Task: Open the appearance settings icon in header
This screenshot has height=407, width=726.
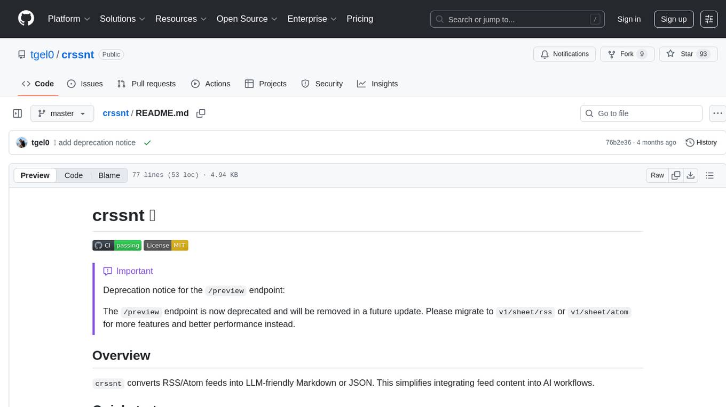Action: click(709, 19)
